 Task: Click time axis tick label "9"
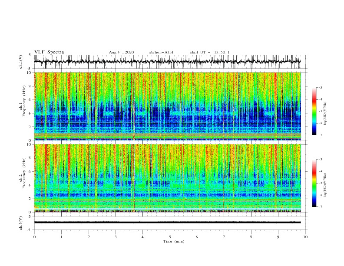coord(278,237)
